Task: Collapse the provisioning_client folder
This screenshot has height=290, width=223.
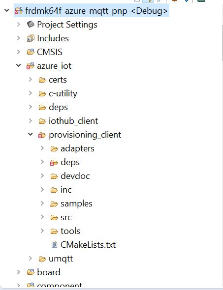Action: coord(31,135)
